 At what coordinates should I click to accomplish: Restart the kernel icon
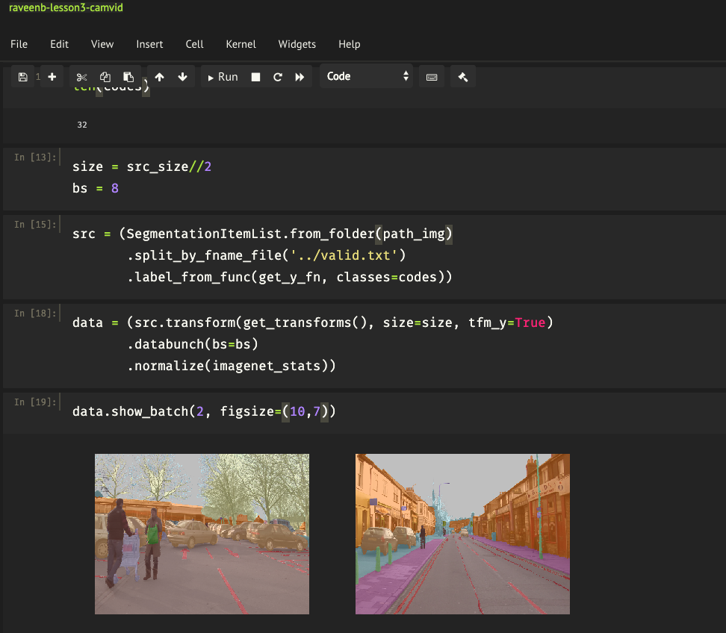278,77
